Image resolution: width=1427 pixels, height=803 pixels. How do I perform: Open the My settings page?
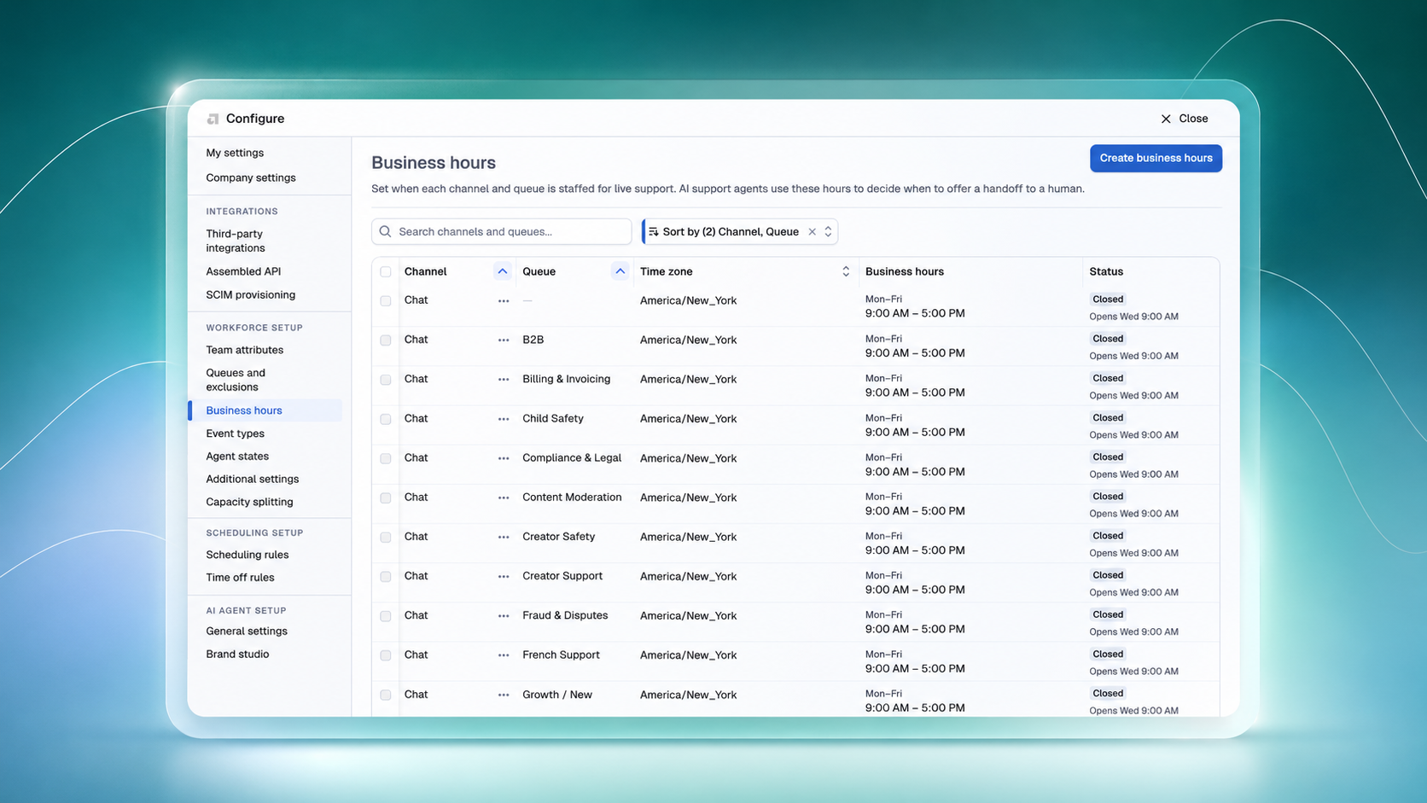click(x=235, y=153)
